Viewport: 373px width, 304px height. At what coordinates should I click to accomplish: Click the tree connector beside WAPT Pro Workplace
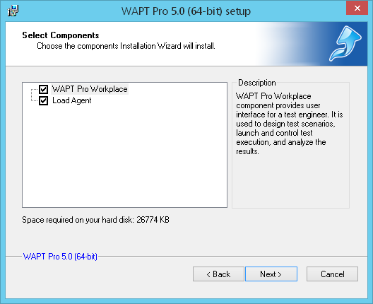coord(35,90)
